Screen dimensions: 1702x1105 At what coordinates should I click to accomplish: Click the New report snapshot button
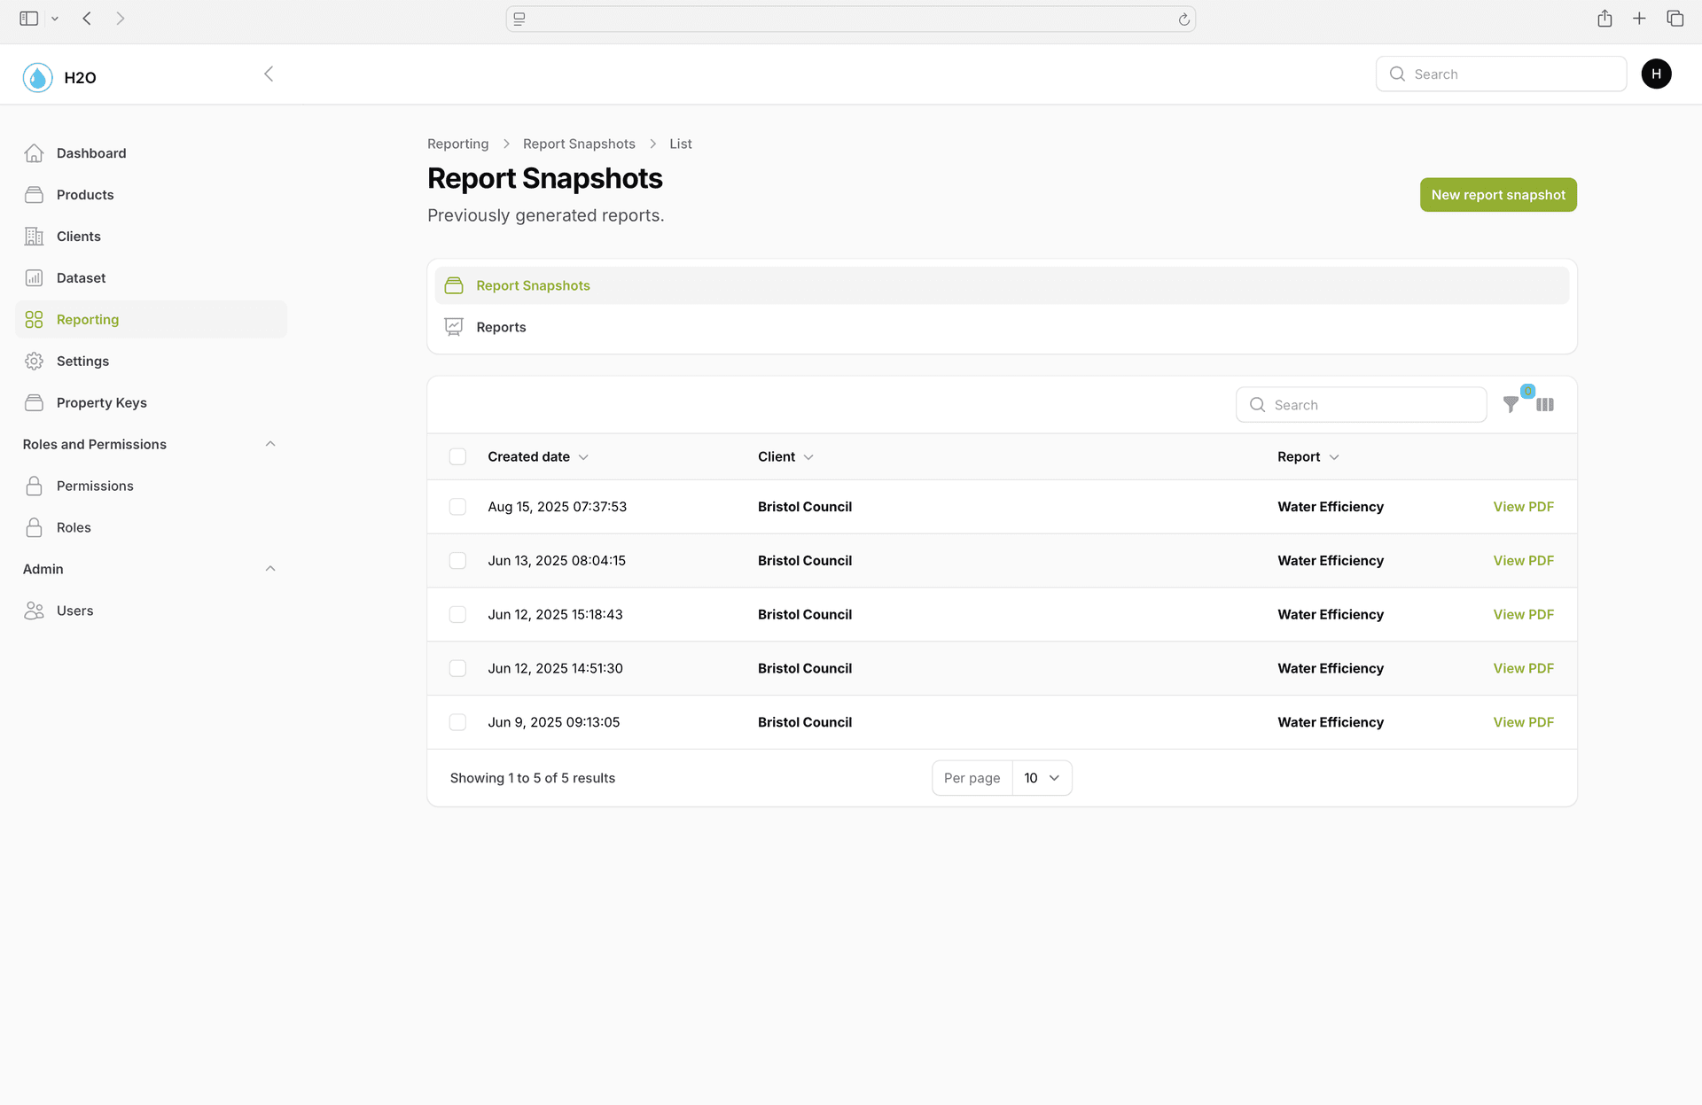(x=1497, y=195)
